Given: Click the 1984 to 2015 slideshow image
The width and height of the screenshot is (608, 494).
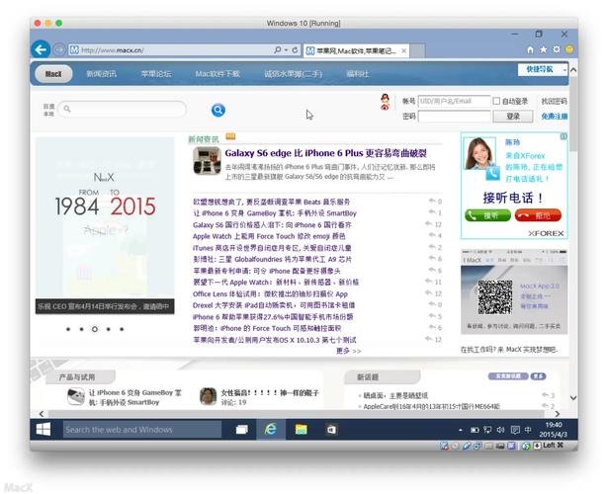Looking at the screenshot, I should point(105,217).
